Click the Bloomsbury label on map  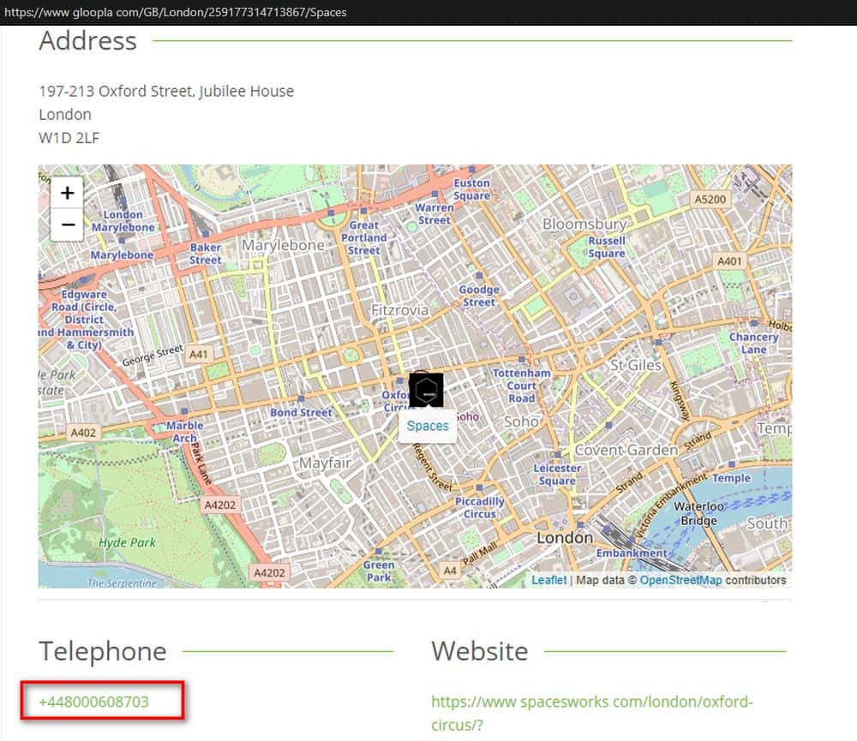click(584, 224)
